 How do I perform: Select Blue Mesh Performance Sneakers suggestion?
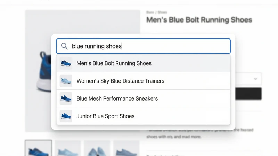(143, 98)
